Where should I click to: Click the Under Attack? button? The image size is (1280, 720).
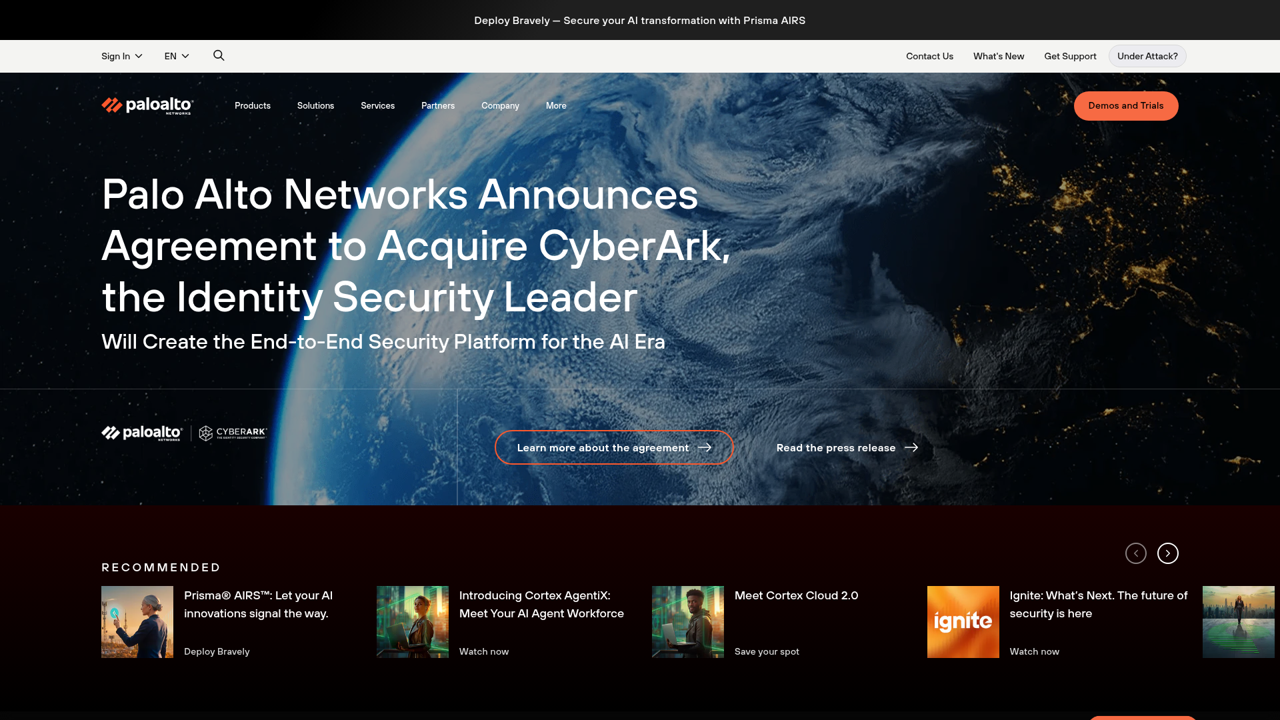(1147, 56)
